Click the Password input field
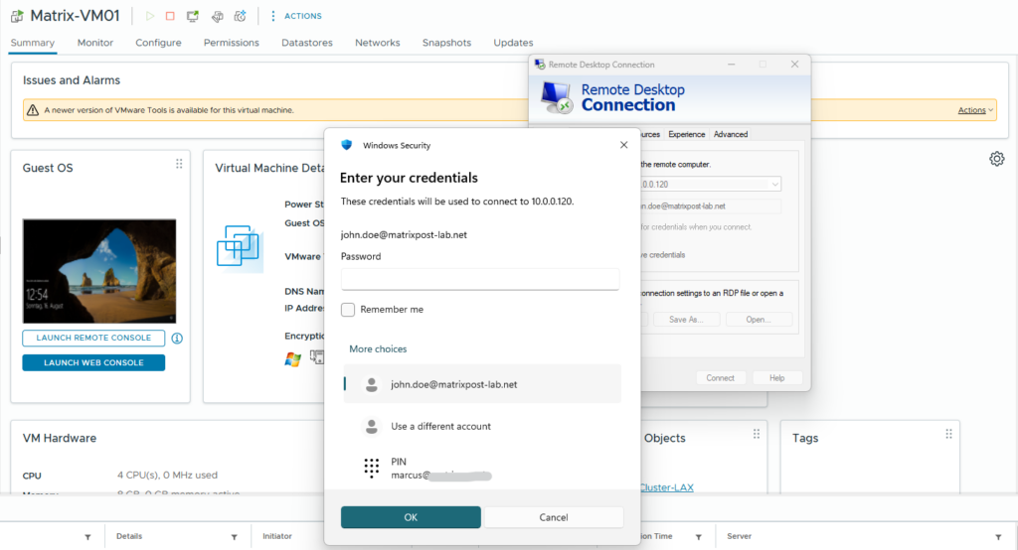 tap(480, 279)
